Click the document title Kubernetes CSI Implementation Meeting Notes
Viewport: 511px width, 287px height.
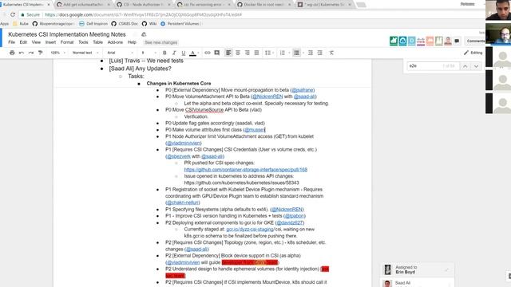point(67,34)
